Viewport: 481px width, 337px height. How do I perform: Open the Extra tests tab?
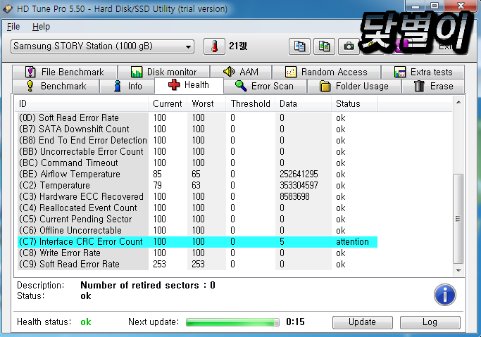(423, 72)
